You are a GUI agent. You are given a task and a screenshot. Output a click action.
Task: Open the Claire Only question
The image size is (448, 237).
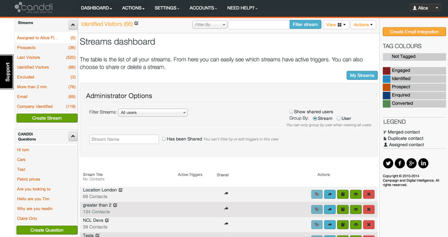[27, 218]
